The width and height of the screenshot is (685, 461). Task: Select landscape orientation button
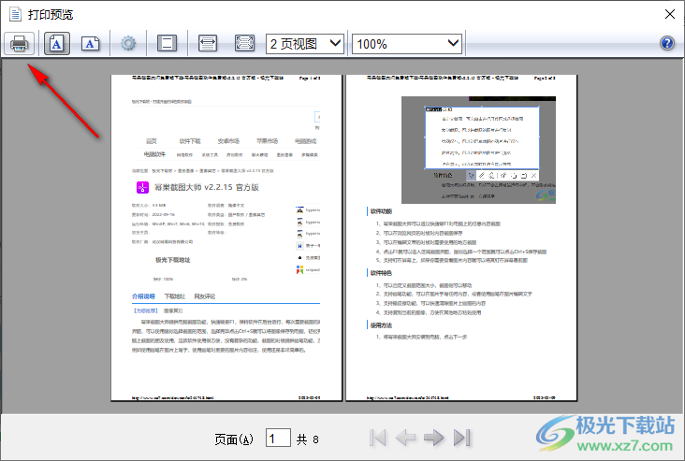pos(91,43)
